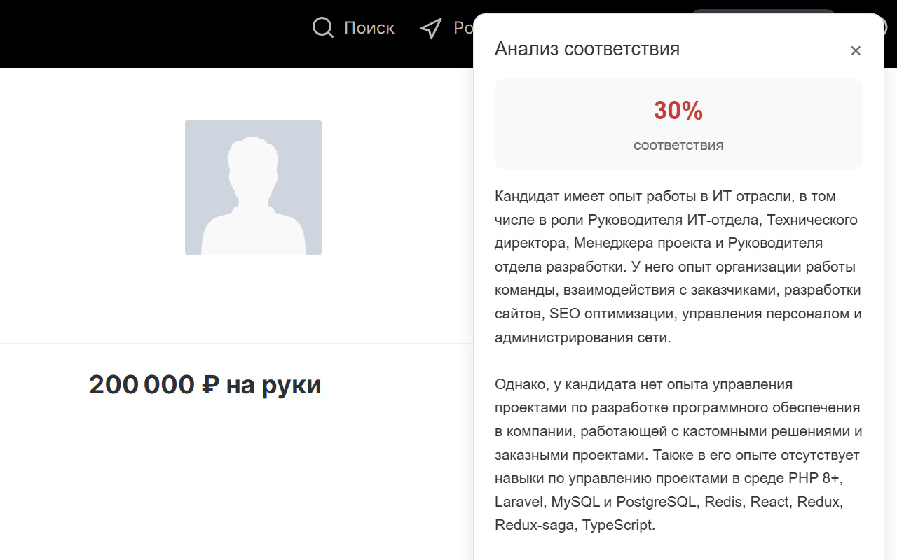The width and height of the screenshot is (897, 560).
Task: Click the person silhouette photo placeholder
Action: click(253, 187)
